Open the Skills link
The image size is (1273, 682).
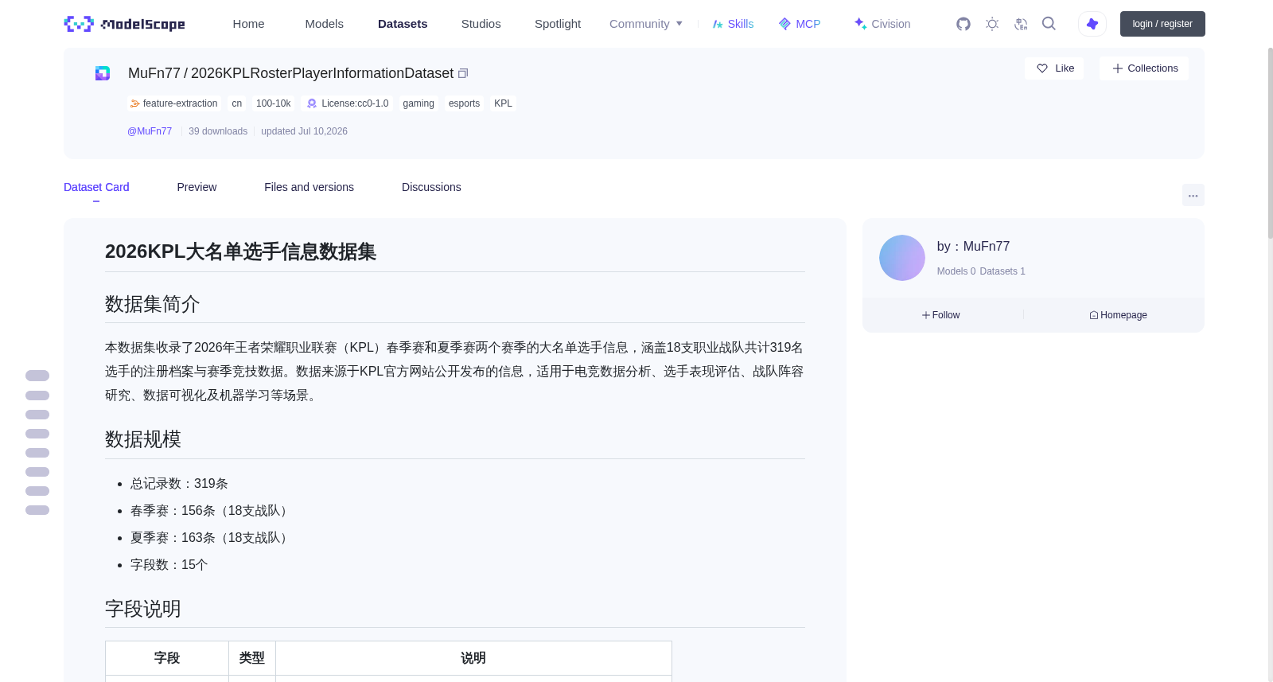click(x=733, y=24)
